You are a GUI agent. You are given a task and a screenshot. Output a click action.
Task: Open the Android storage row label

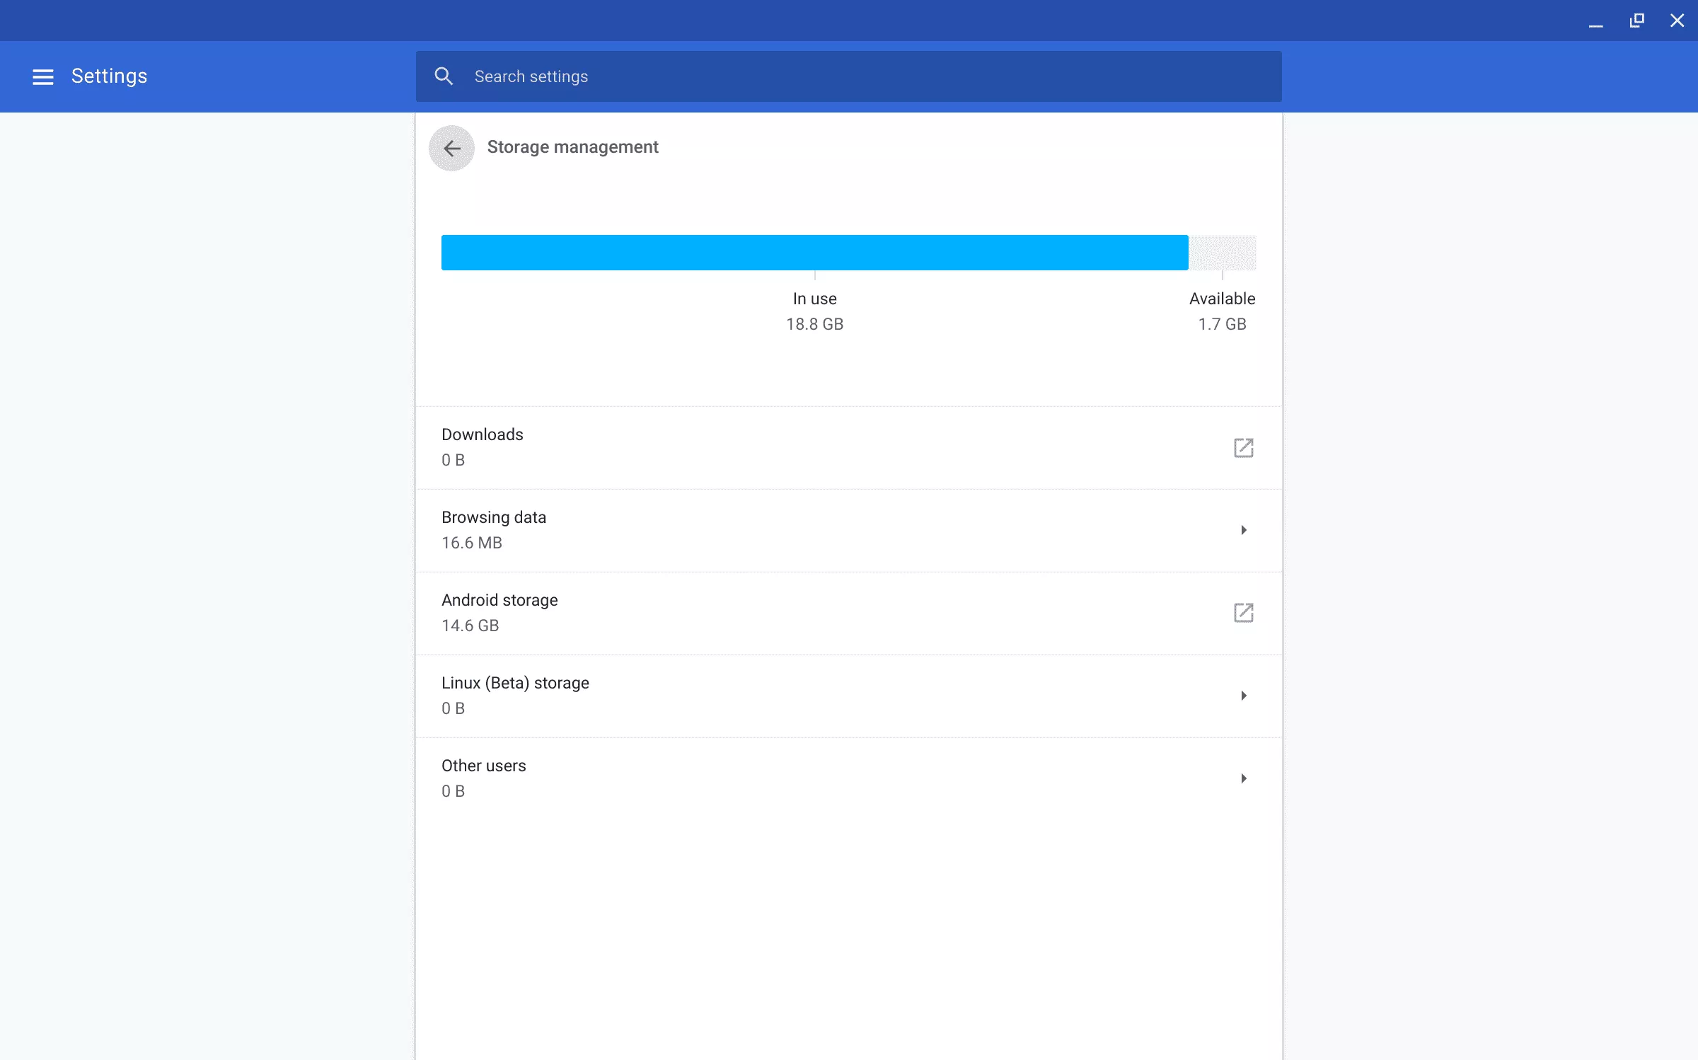[x=499, y=600]
